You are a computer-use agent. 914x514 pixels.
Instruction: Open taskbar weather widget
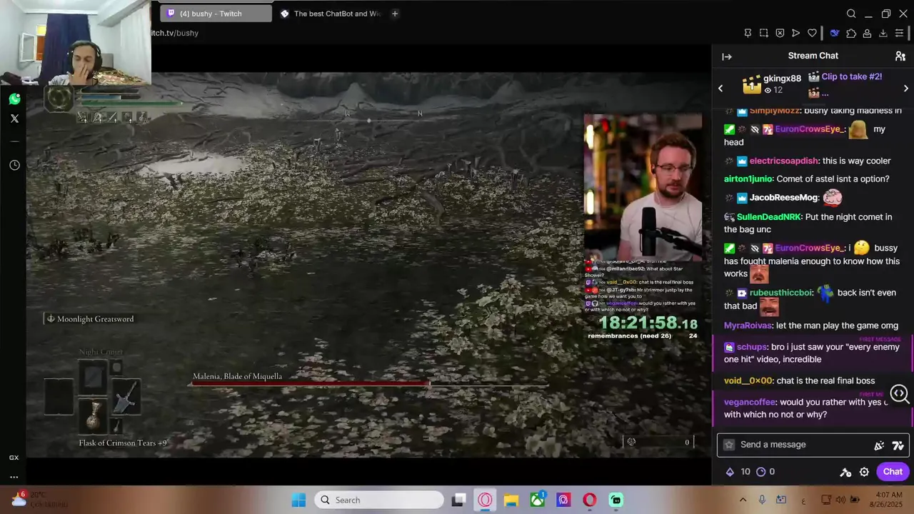coord(39,500)
